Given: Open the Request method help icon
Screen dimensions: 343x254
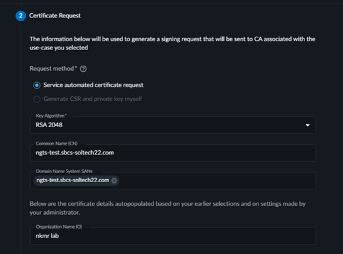Looking at the screenshot, I should (83, 69).
